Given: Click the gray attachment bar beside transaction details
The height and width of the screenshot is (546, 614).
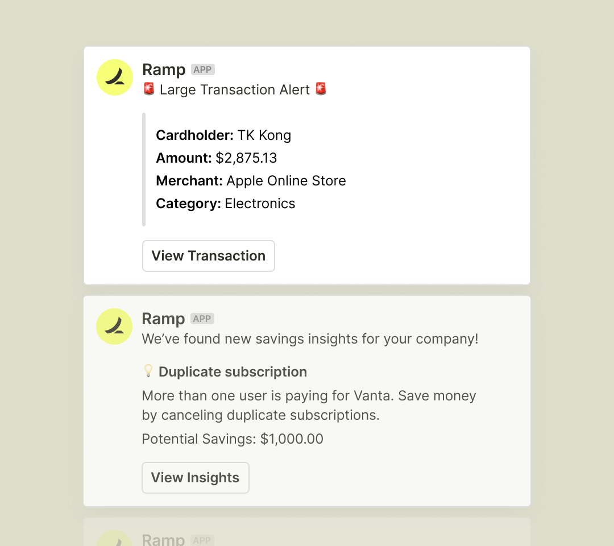Looking at the screenshot, I should pyautogui.click(x=144, y=169).
